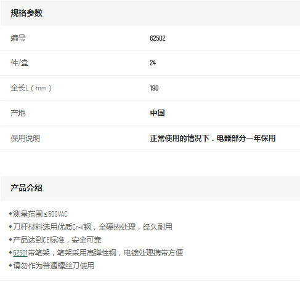Select the 电器部分一年保用 warranty text
300x293 pixels.
[x=246, y=138]
